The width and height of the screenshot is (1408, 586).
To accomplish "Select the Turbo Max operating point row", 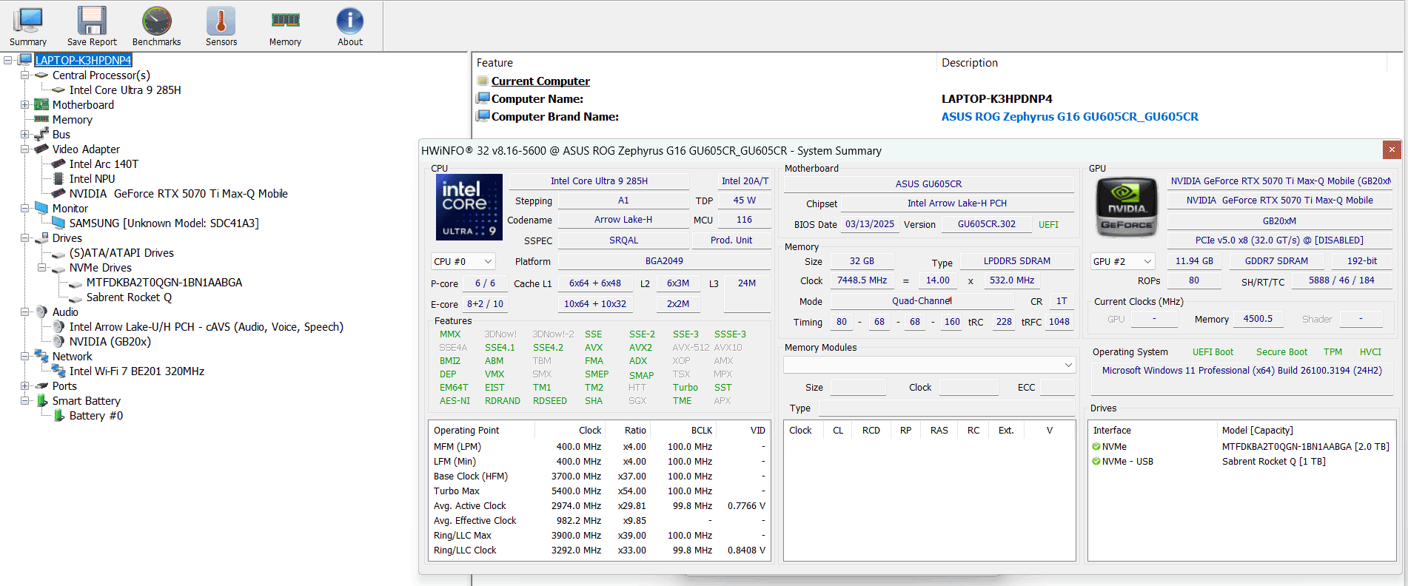I will click(600, 491).
